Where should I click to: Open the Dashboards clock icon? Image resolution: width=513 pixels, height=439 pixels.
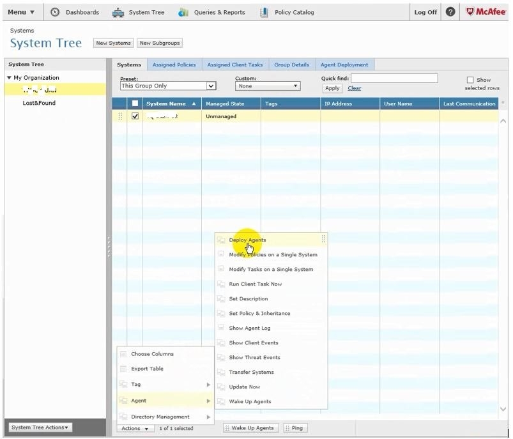pos(55,12)
